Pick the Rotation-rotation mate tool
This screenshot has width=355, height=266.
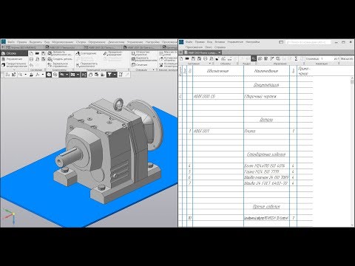click(x=112, y=53)
